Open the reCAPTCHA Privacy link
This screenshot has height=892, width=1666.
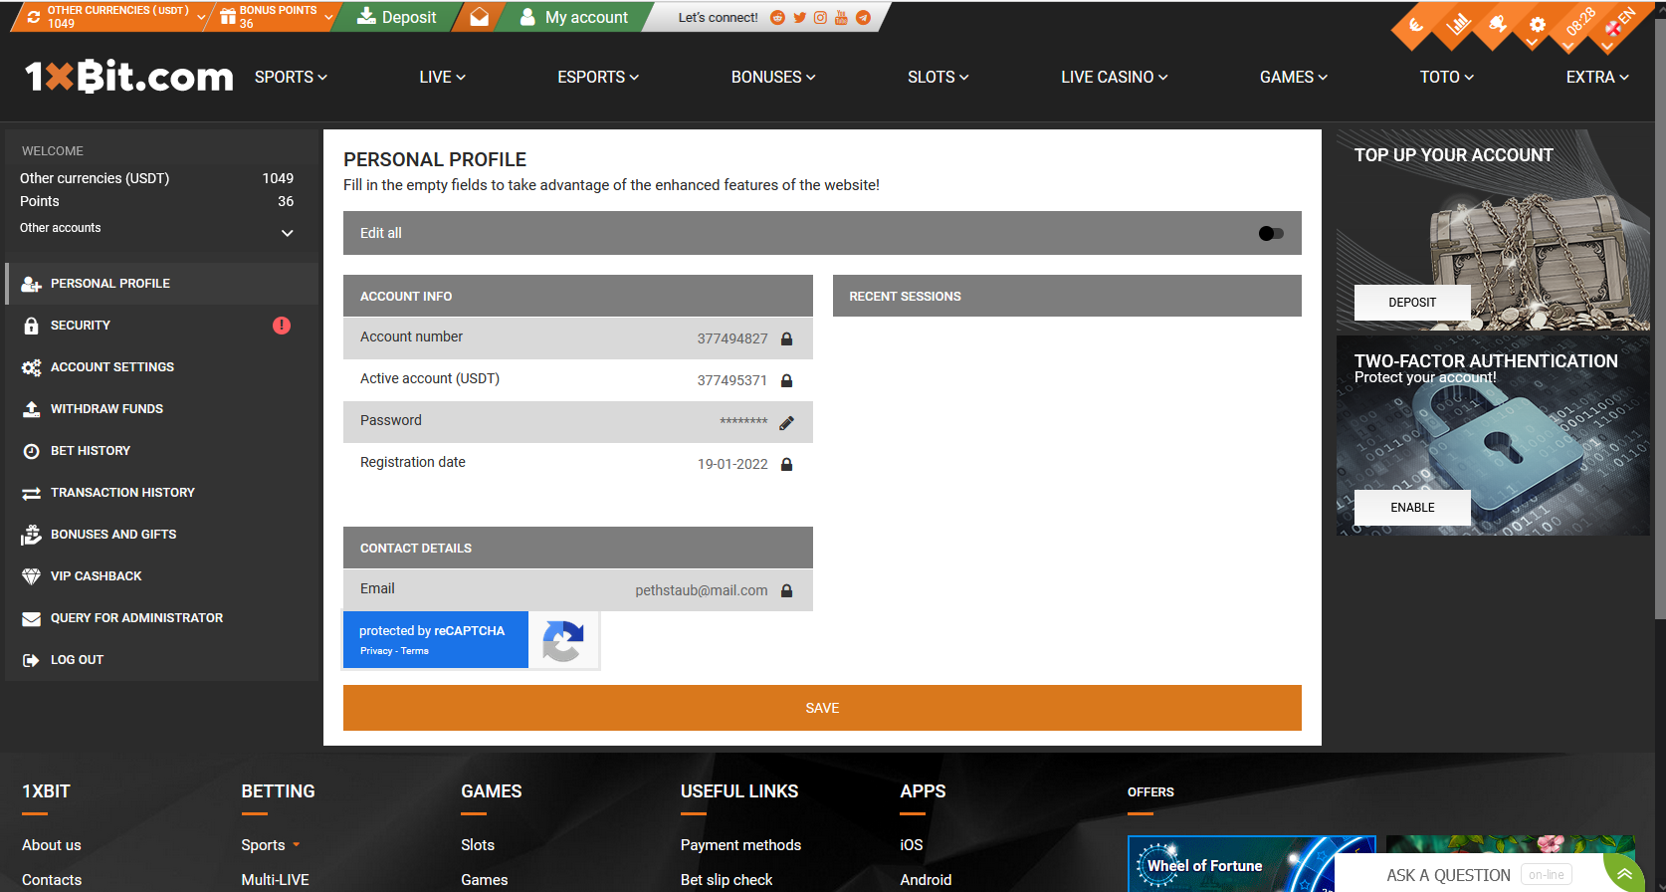pyautogui.click(x=376, y=651)
